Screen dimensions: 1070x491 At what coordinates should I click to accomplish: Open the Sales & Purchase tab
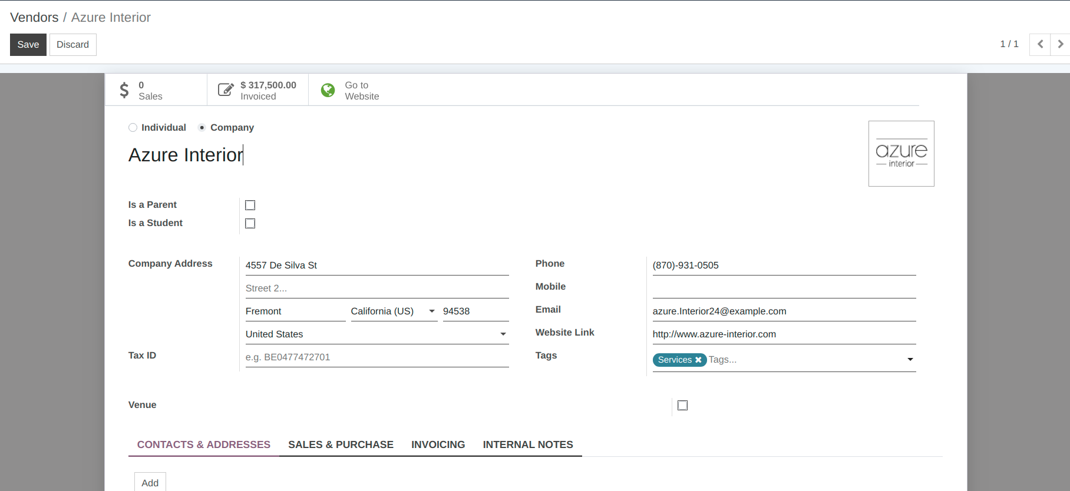click(341, 444)
